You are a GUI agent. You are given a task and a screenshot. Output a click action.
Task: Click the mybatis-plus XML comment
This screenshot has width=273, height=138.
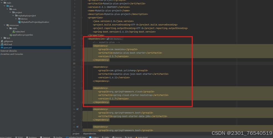click(x=106, y=42)
